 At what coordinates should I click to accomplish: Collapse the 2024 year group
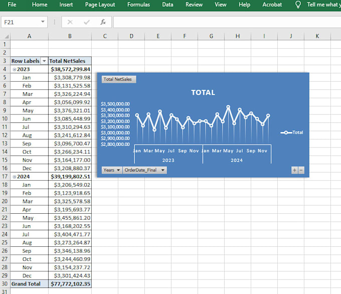[15, 177]
